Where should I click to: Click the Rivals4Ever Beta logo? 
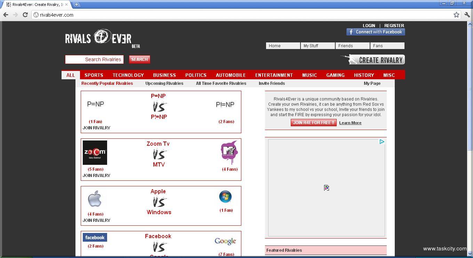point(102,38)
